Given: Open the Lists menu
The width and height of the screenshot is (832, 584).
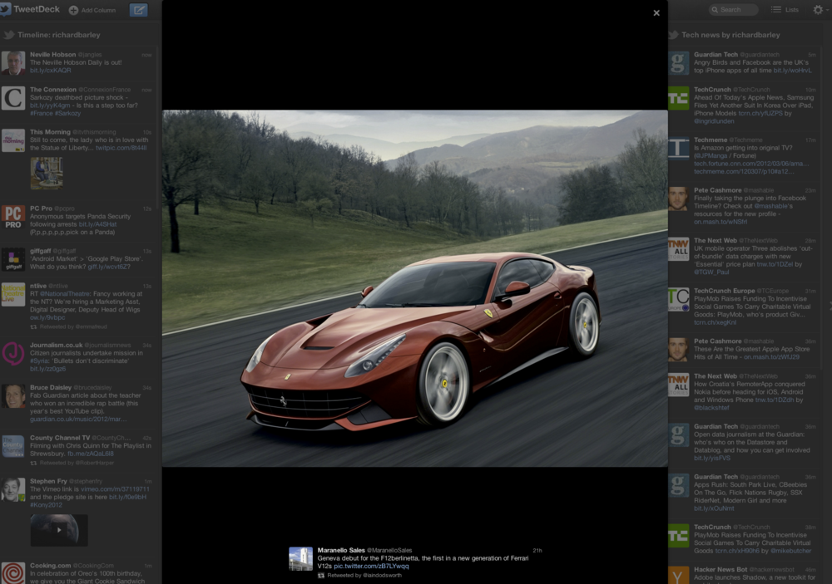Looking at the screenshot, I should coord(784,10).
